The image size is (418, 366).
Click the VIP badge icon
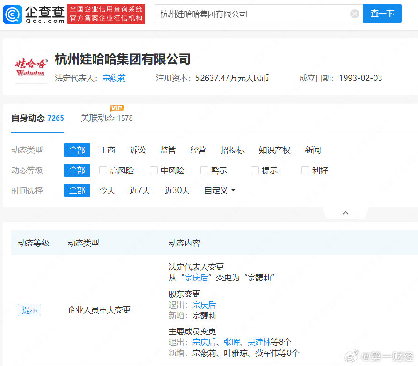[x=117, y=108]
